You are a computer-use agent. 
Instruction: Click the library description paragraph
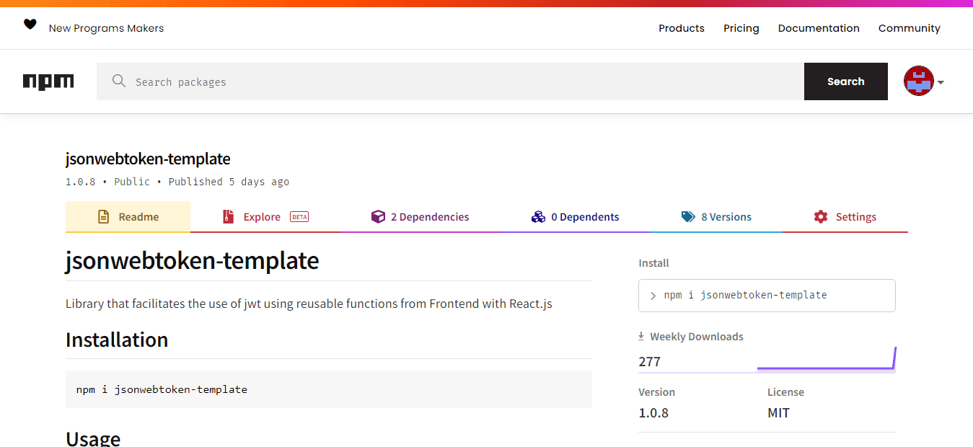(309, 304)
